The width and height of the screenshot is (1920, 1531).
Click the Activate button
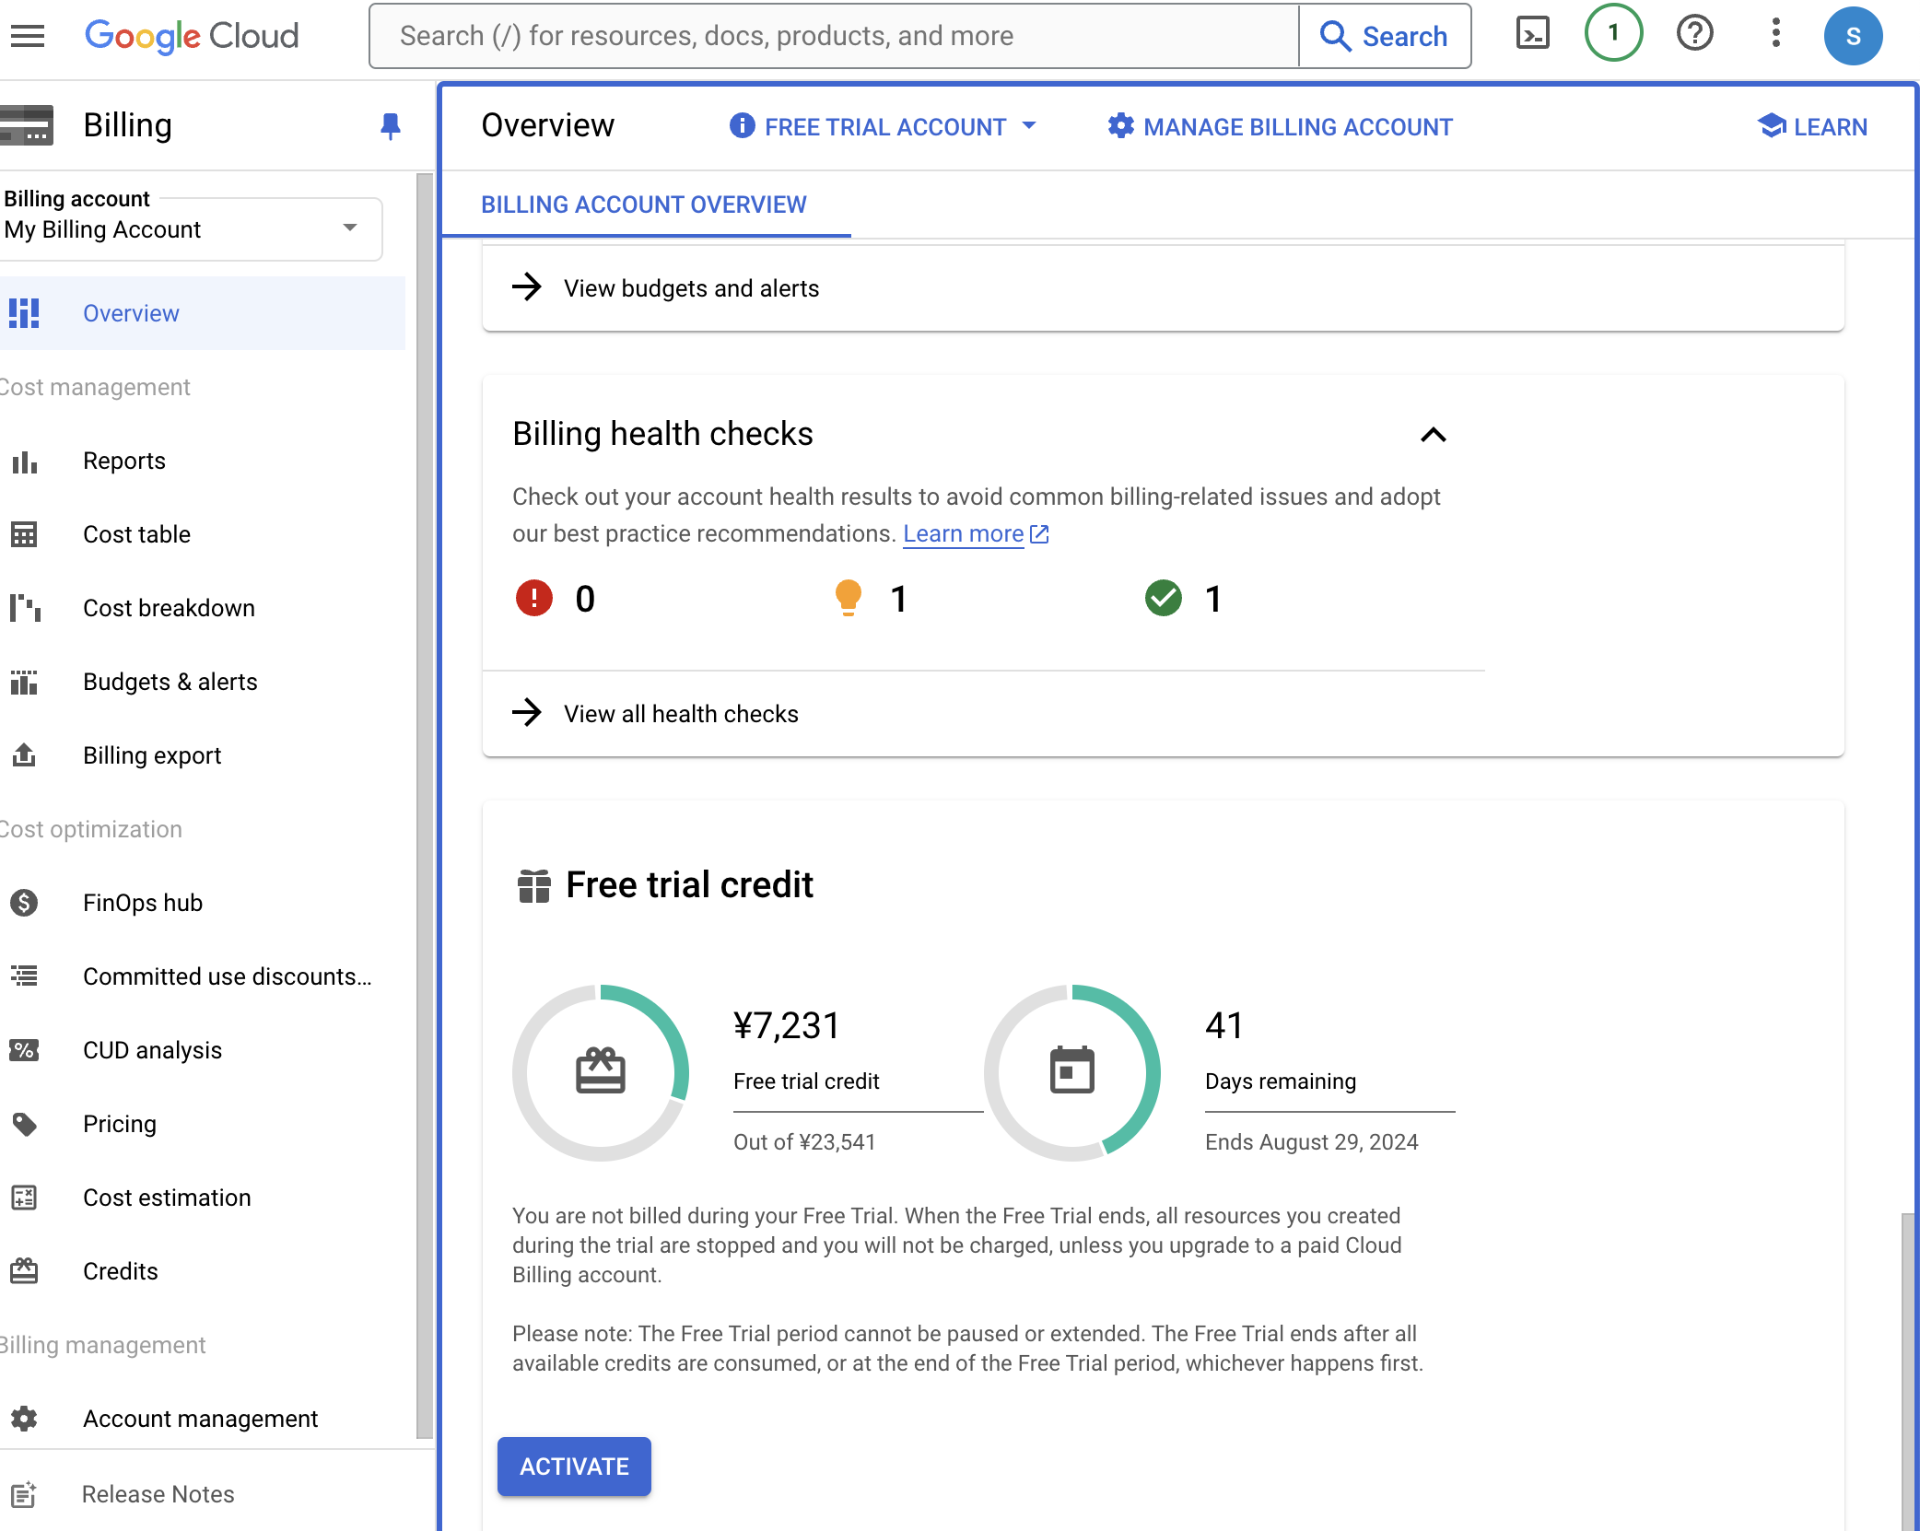point(574,1466)
